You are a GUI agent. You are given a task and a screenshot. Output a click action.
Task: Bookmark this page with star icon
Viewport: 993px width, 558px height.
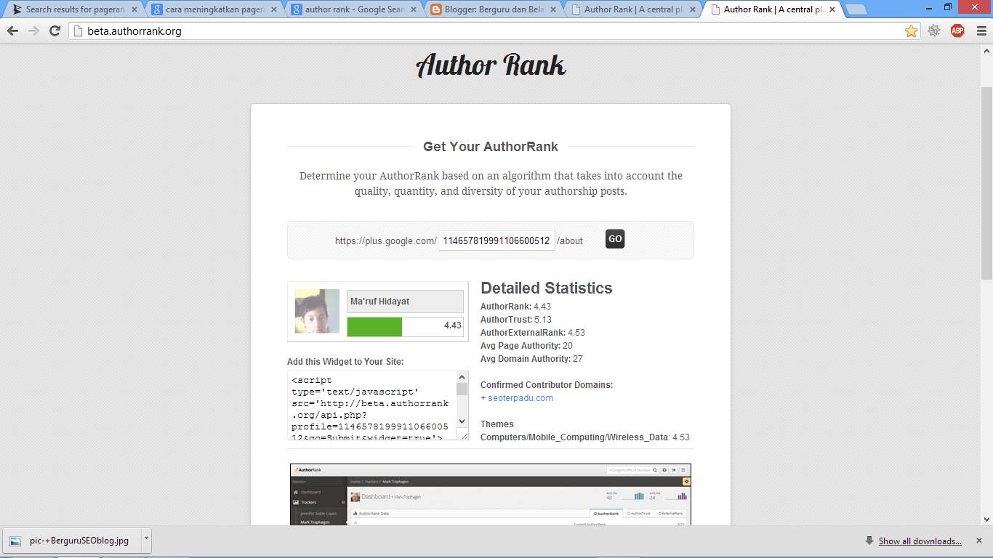(x=911, y=31)
